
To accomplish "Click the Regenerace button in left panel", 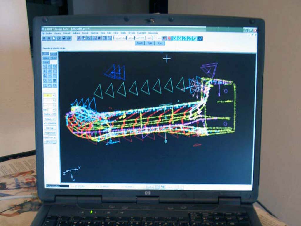I will (x=50, y=133).
